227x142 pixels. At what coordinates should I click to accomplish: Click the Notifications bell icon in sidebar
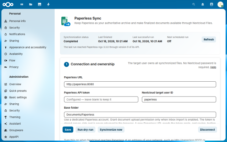pos(6,34)
